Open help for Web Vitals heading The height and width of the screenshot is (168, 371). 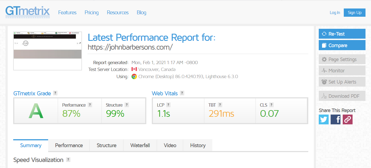(182, 93)
